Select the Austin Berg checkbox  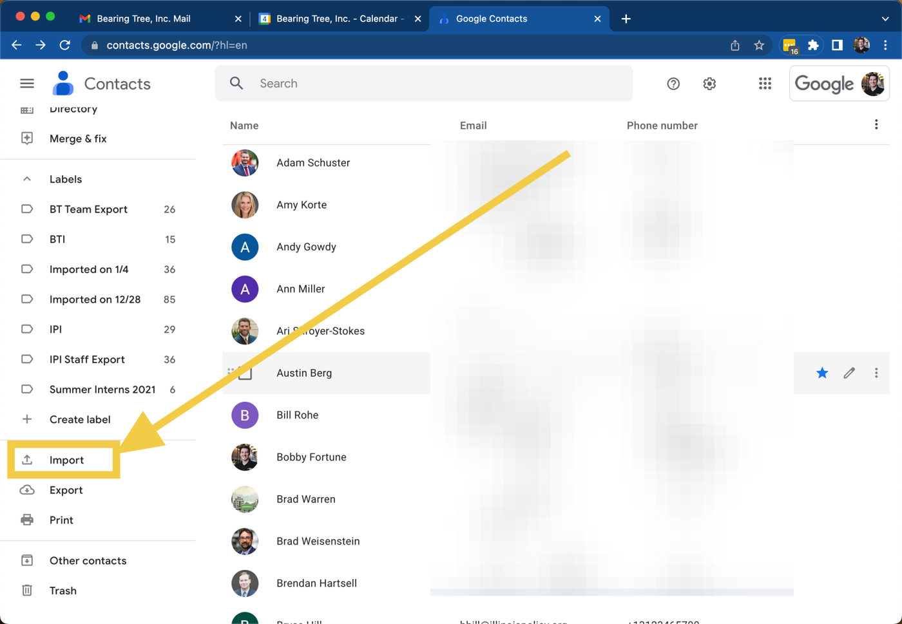245,373
